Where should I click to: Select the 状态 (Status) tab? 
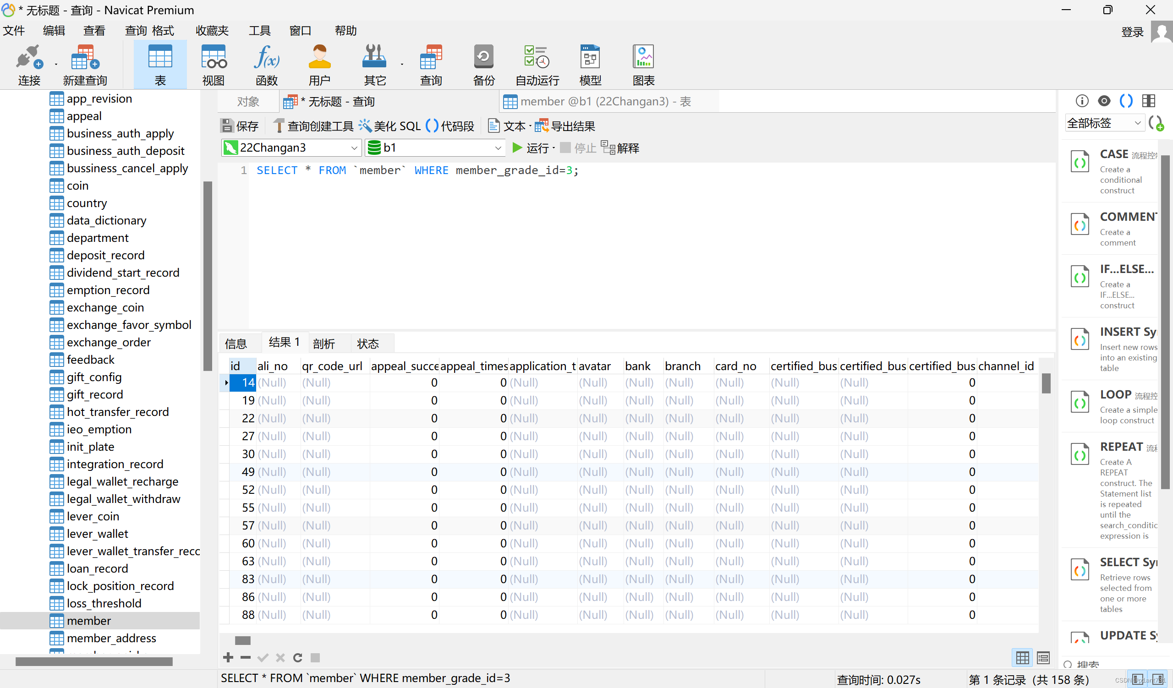coord(368,342)
